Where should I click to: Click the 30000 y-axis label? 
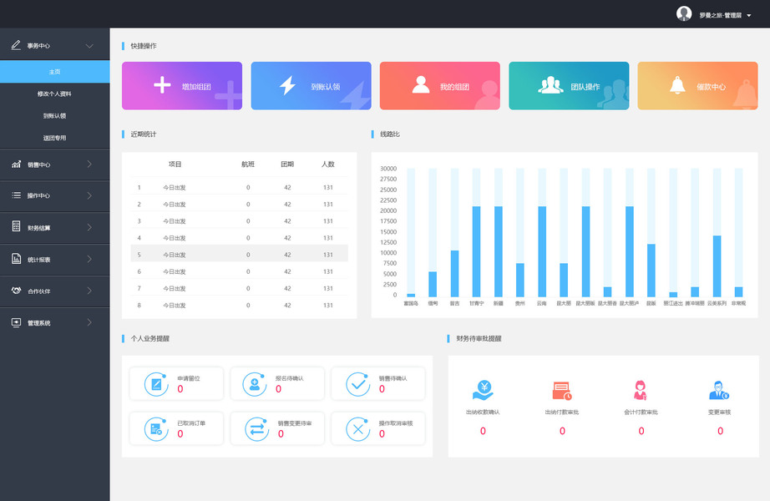[388, 169]
